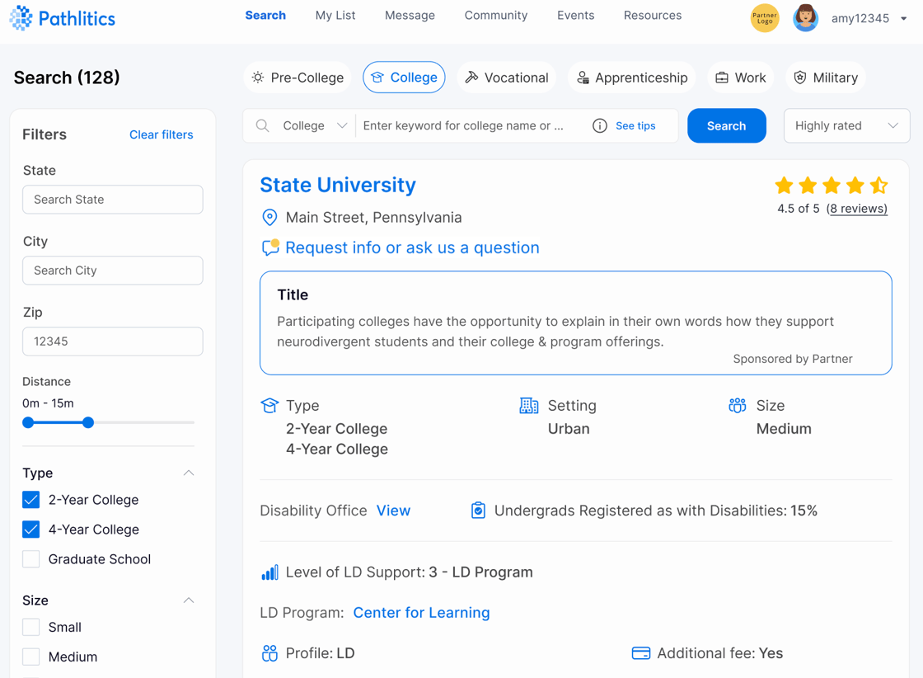Click the blue Search button
The height and width of the screenshot is (678, 923).
click(x=726, y=126)
